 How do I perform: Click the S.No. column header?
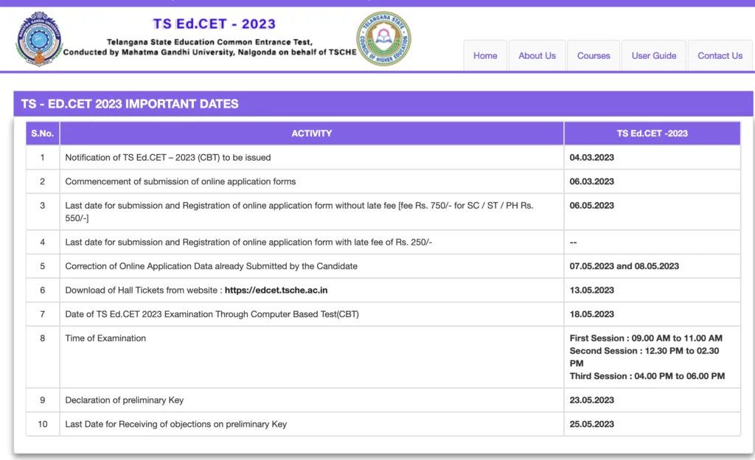pos(42,133)
